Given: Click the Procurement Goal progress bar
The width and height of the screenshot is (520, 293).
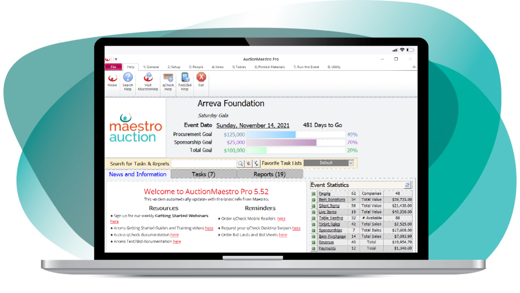Looking at the screenshot, I should [295, 134].
